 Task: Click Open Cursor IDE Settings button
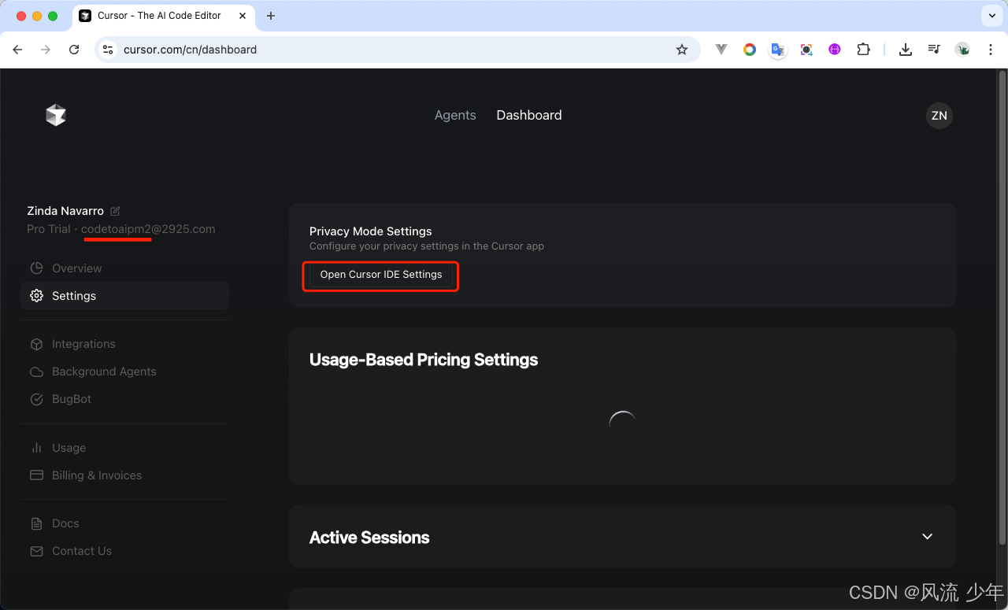coord(381,275)
